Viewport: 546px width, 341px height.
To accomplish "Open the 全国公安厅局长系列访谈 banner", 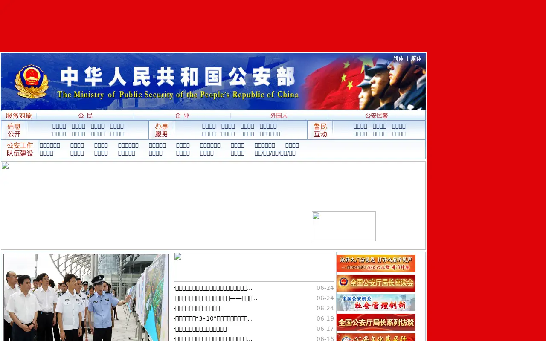I will [376, 322].
